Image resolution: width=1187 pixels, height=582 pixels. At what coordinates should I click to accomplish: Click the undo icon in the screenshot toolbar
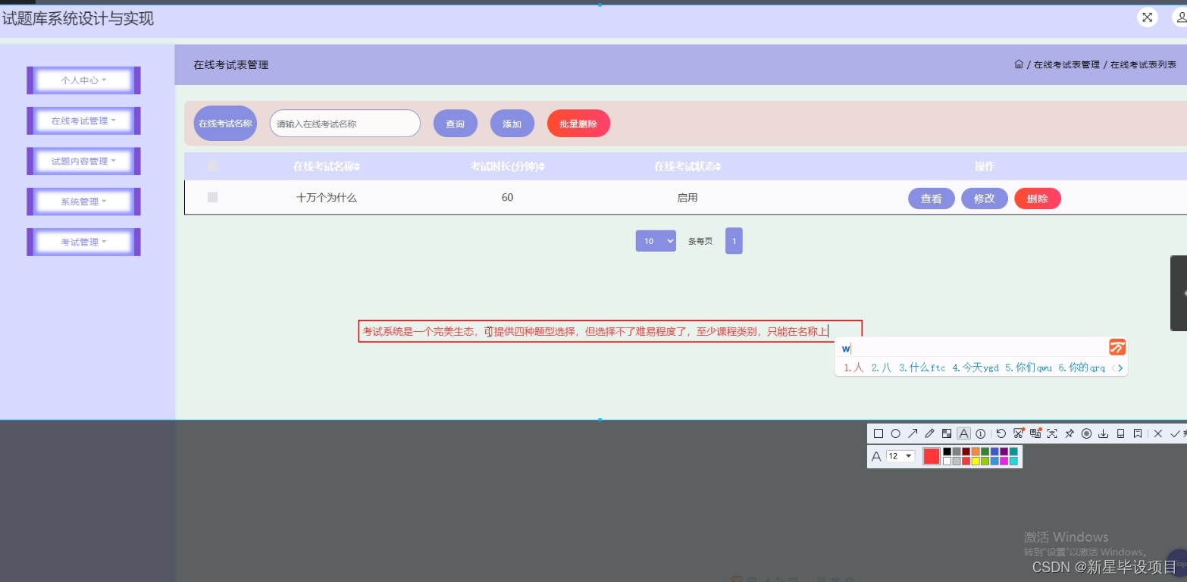click(1001, 433)
